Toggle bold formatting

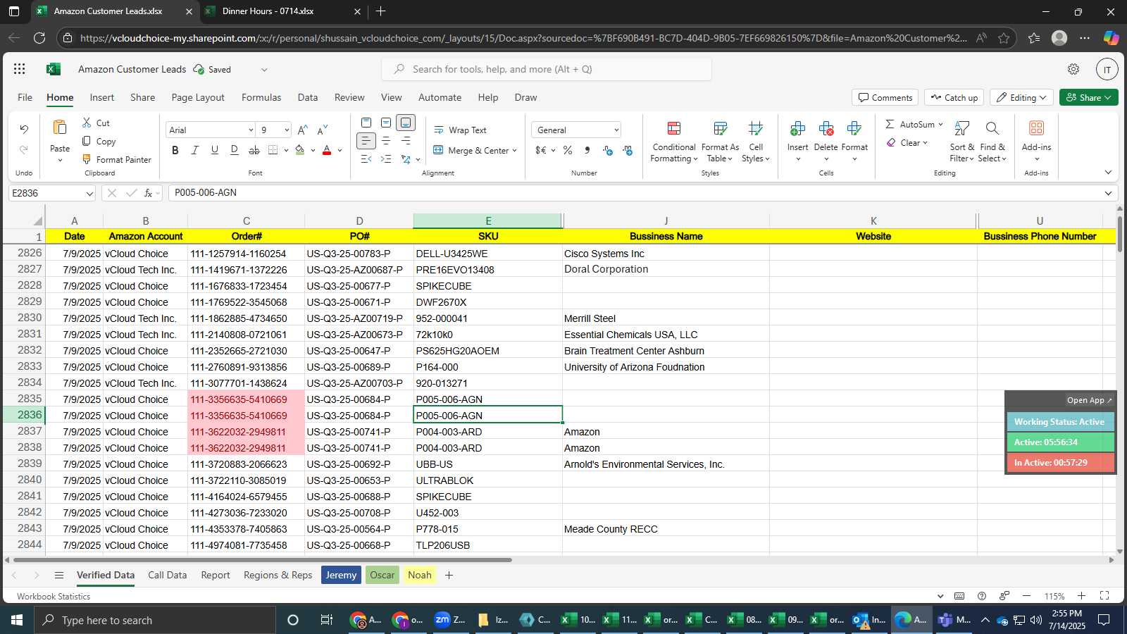tap(175, 150)
